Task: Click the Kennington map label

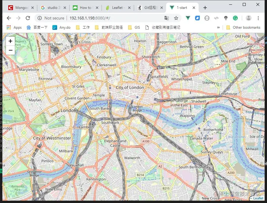Action: point(96,179)
